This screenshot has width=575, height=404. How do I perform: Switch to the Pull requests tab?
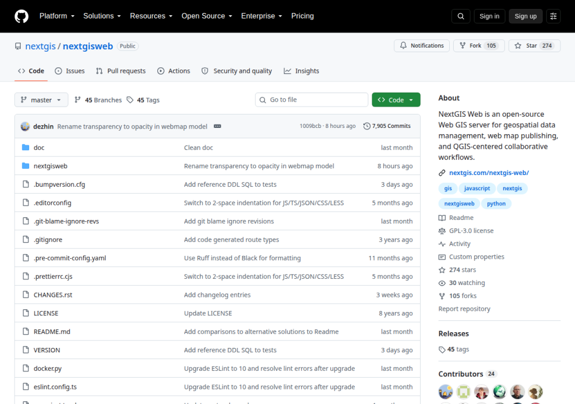point(121,71)
